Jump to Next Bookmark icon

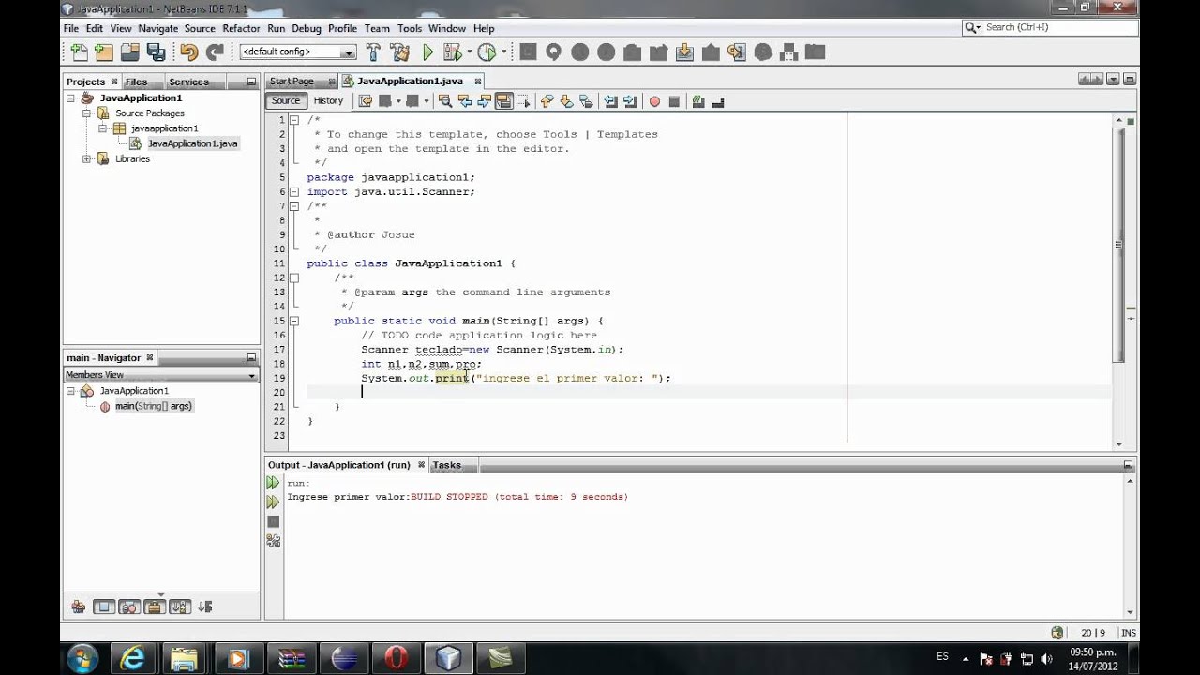click(x=567, y=101)
